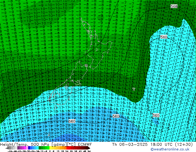The height and width of the screenshot is (152, 196).
Task: Click the dark maroon arrow end of scale
Action: point(89,148)
